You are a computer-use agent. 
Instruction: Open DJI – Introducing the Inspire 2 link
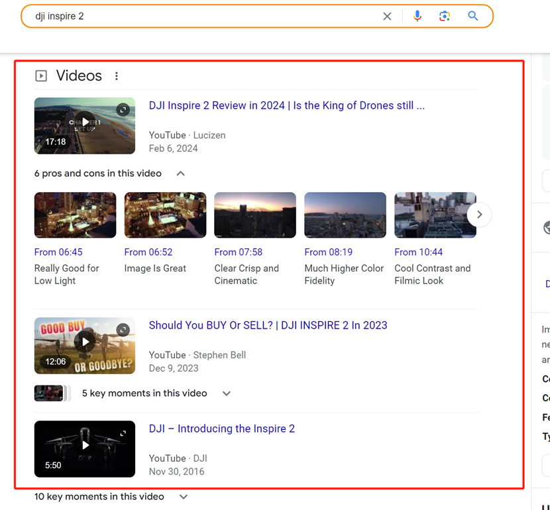(x=222, y=429)
